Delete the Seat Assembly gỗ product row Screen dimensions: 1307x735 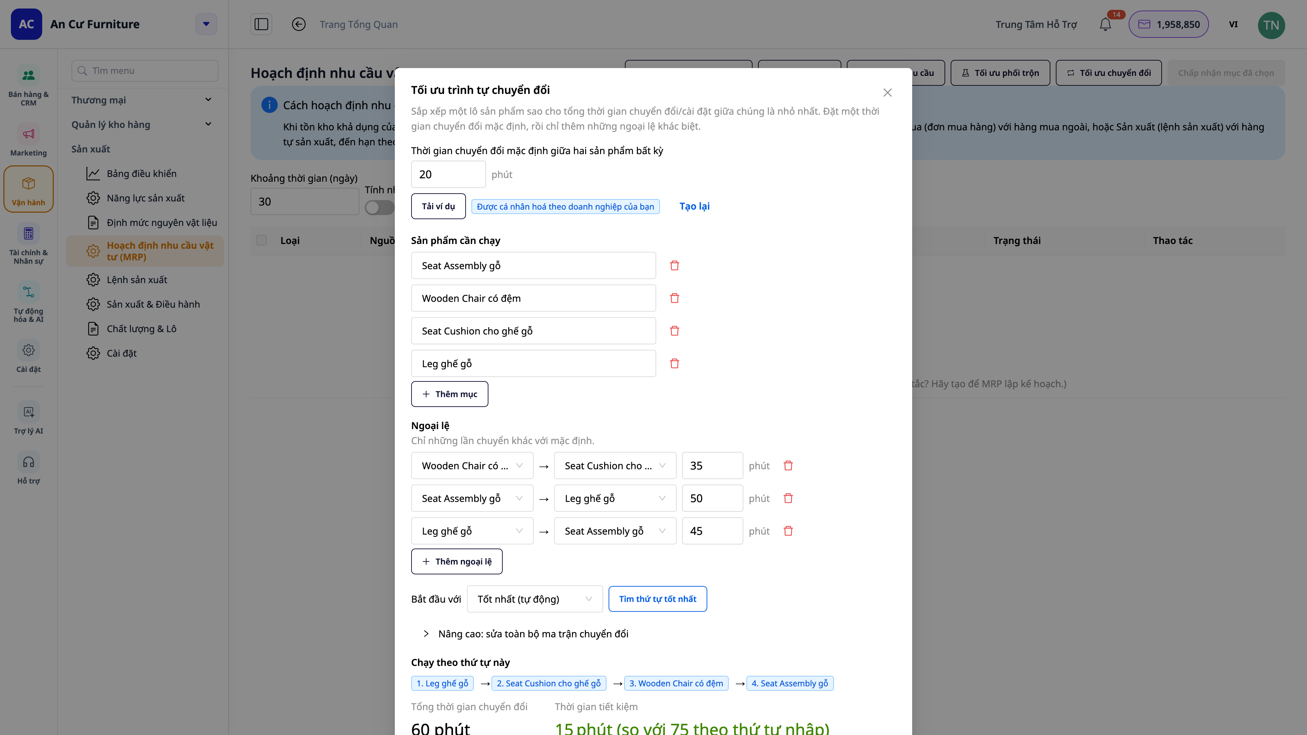[x=674, y=265]
